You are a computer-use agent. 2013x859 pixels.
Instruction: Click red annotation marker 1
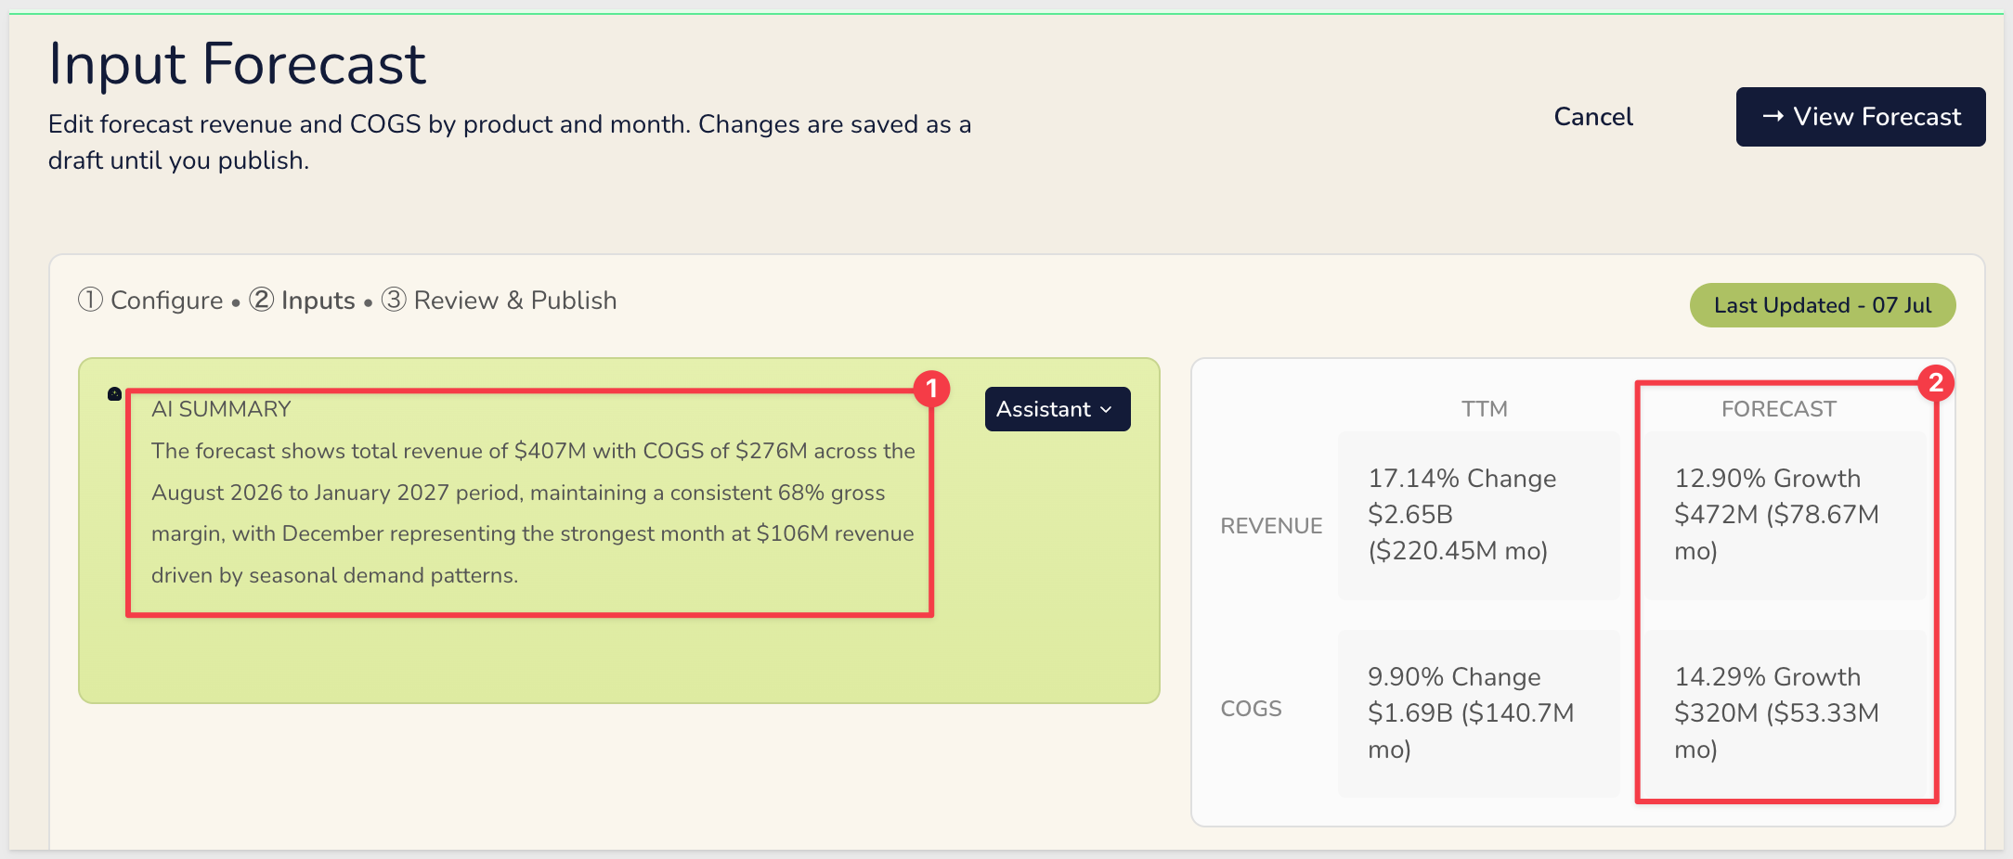tap(931, 389)
